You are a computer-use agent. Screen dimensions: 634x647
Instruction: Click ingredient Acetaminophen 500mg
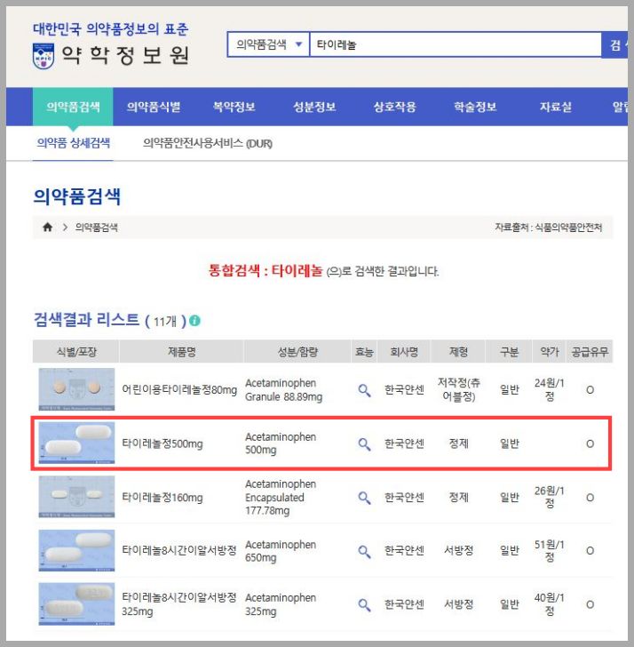(x=281, y=443)
